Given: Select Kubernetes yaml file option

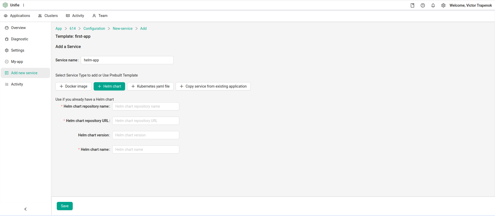Looking at the screenshot, I should pyautogui.click(x=150, y=86).
